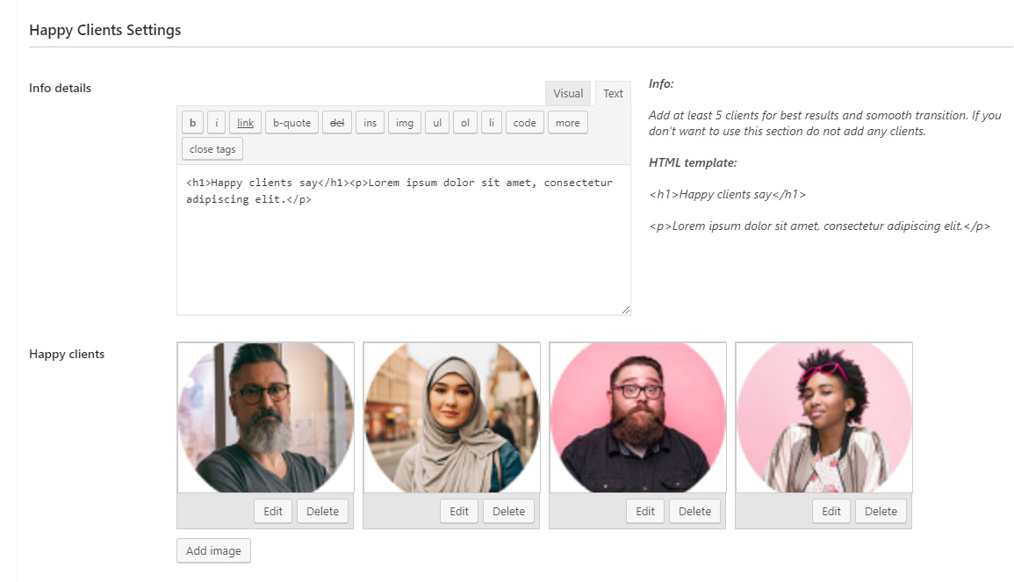Click the close tags button
The image size is (1014, 582).
point(212,149)
